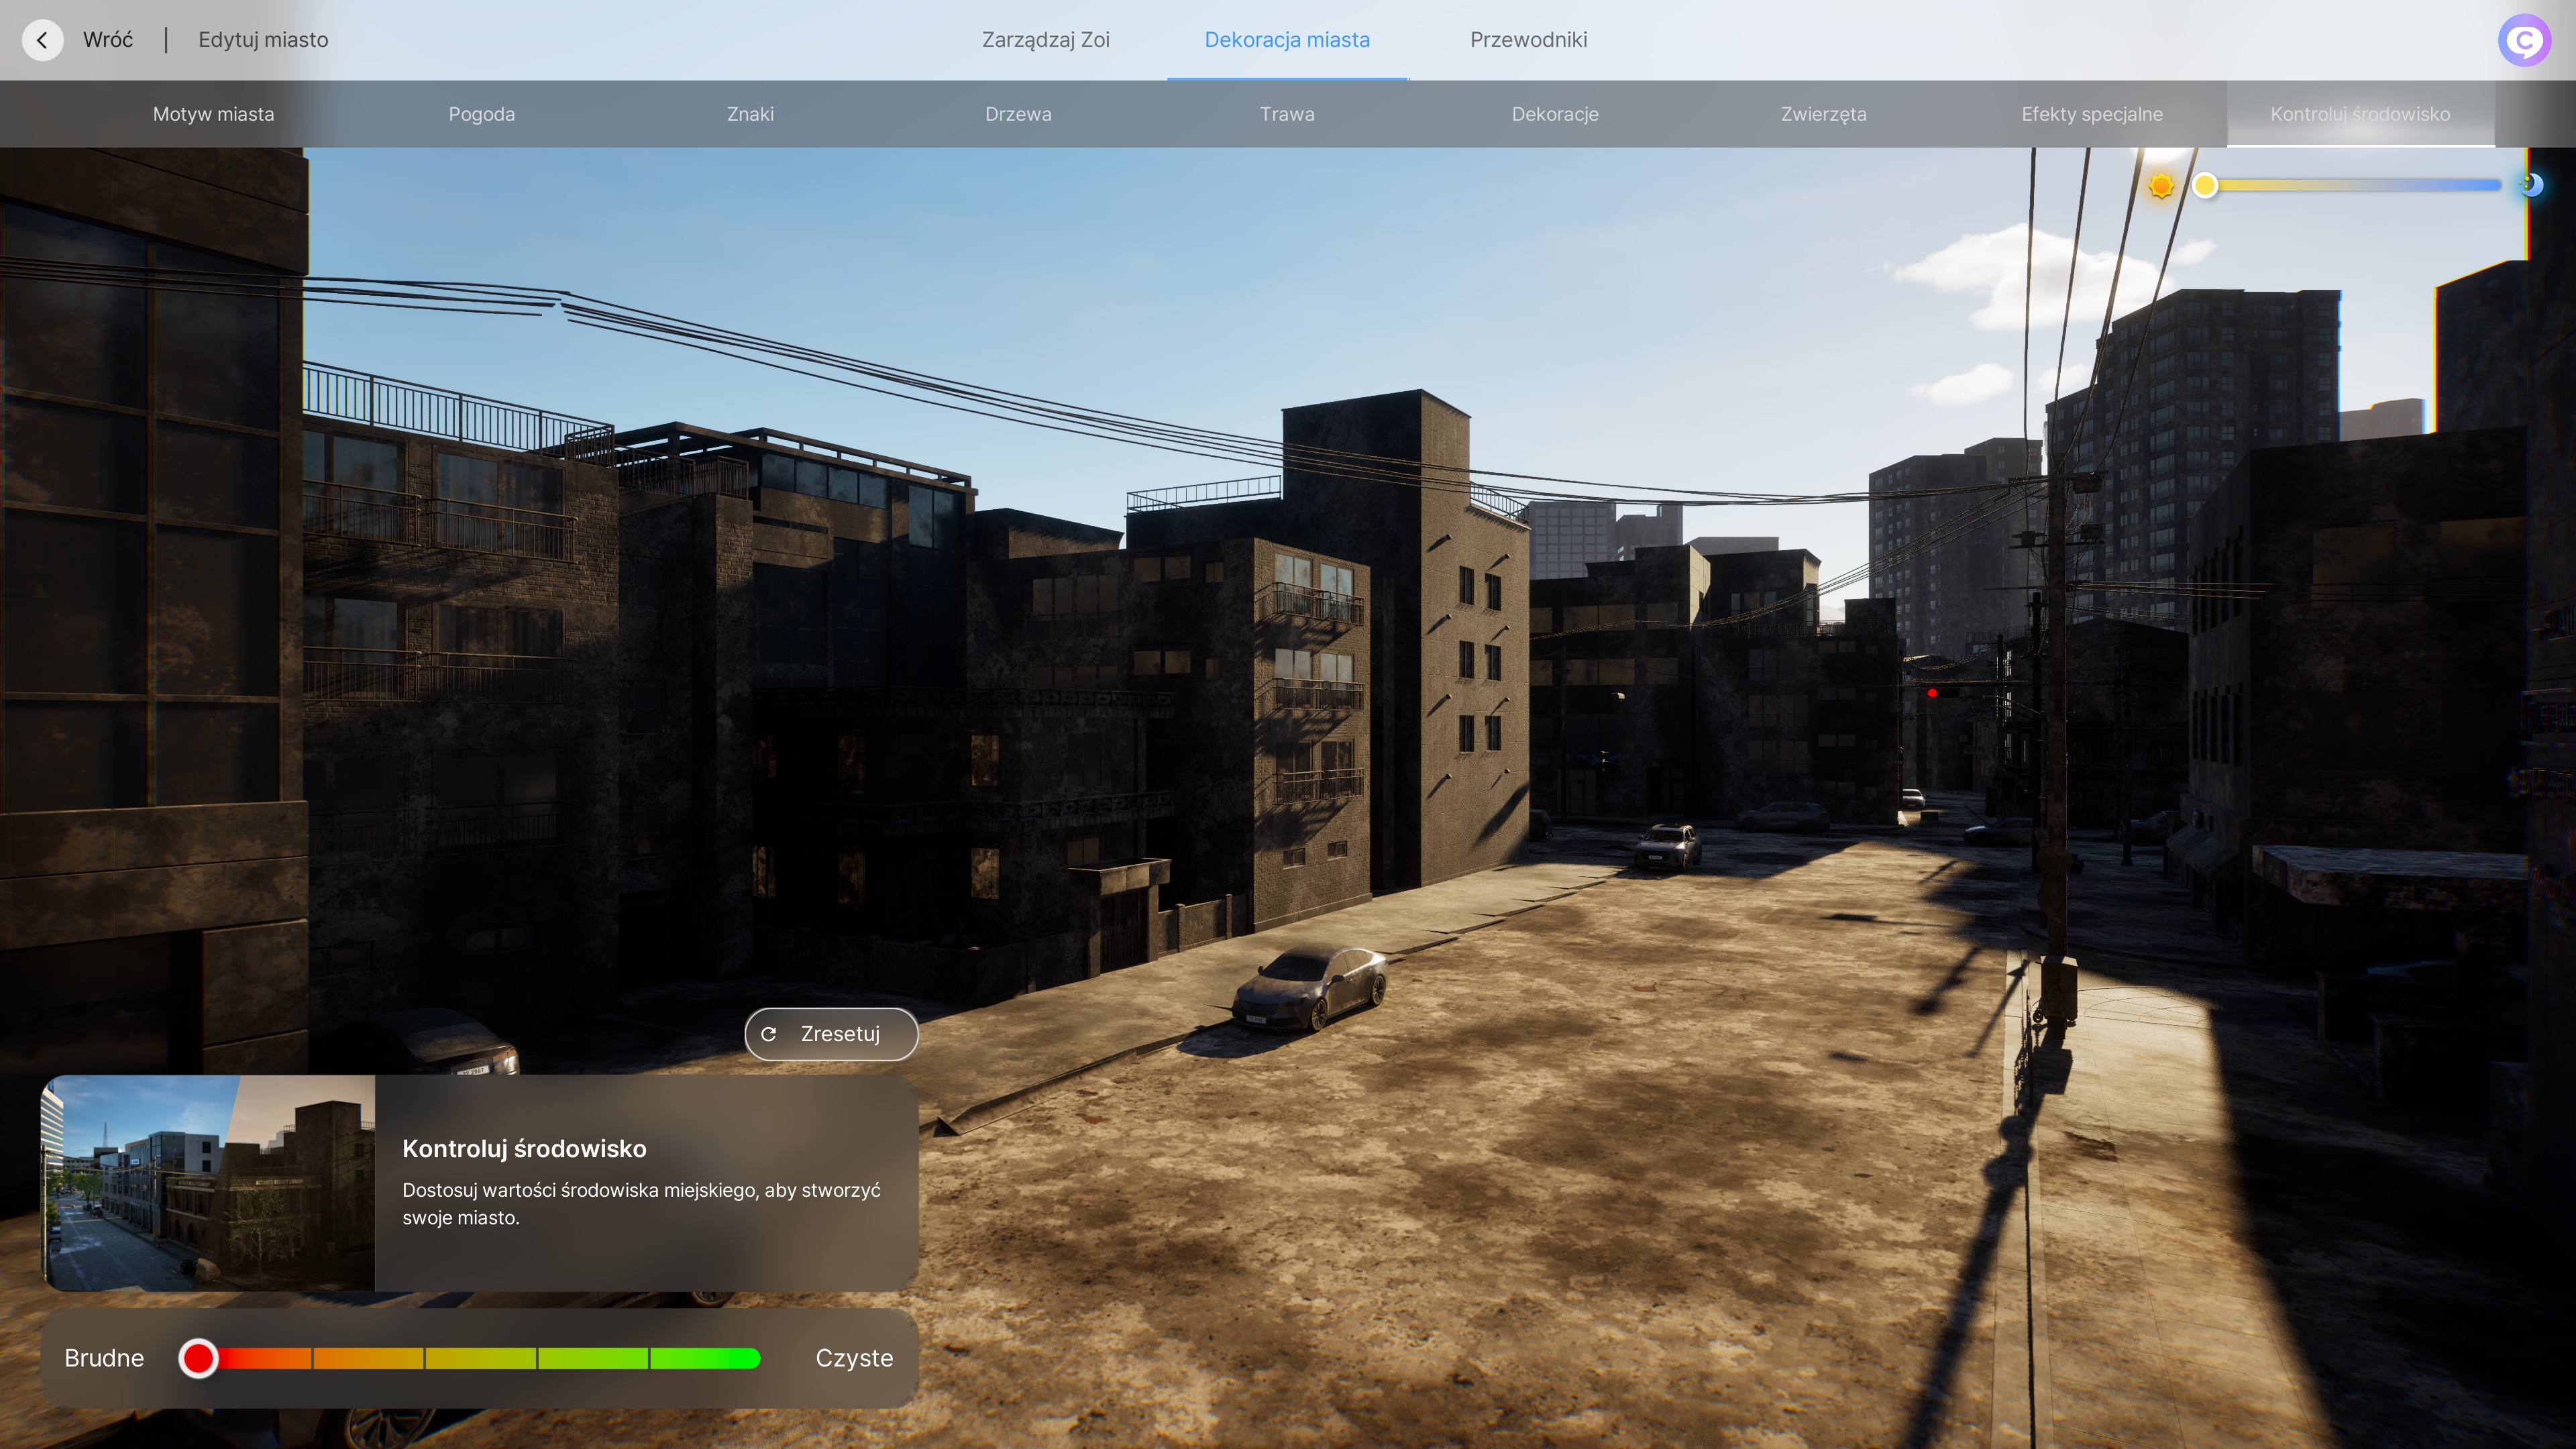2576x1449 pixels.
Task: Click the back arrow icon
Action: [42, 40]
